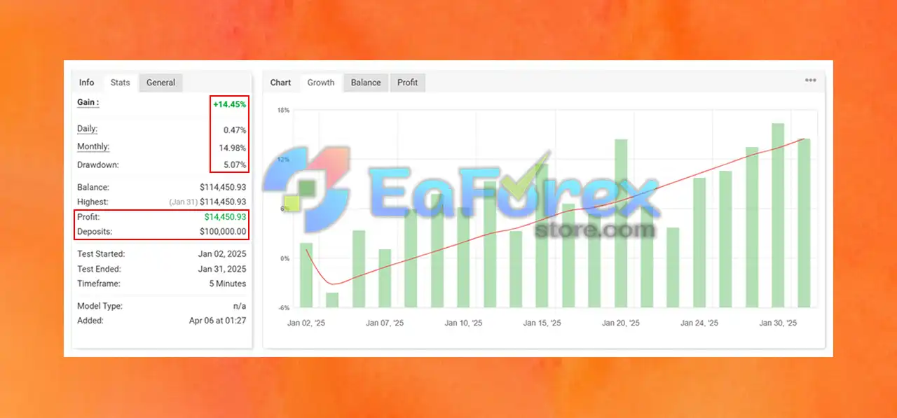
Task: Open the chart three-dot options menu
Action: (x=810, y=81)
